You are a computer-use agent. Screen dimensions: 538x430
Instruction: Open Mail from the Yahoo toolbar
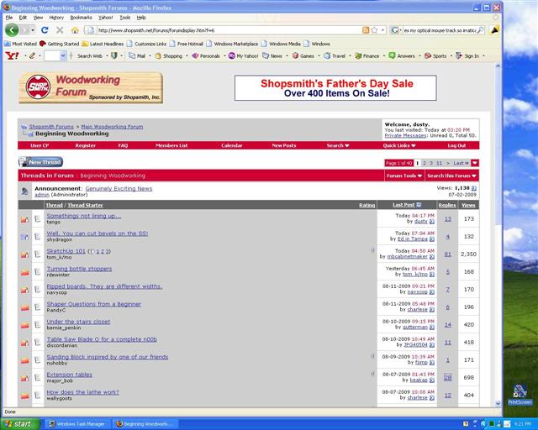coord(137,55)
